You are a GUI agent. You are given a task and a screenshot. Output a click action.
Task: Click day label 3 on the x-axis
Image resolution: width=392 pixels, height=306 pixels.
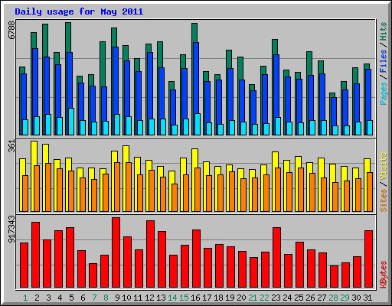coord(48,298)
